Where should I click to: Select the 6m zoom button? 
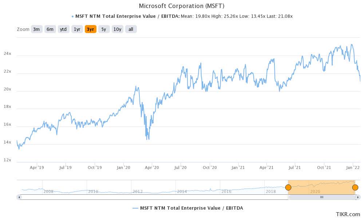pyautogui.click(x=50, y=29)
